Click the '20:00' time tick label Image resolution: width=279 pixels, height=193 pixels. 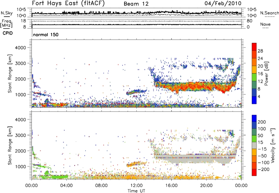[x=206, y=186]
